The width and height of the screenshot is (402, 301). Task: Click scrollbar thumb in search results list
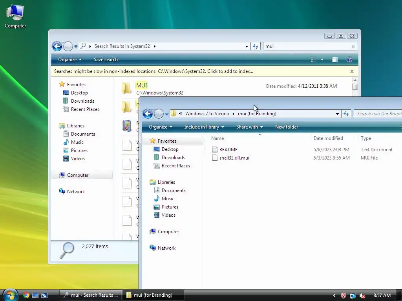[x=355, y=87]
